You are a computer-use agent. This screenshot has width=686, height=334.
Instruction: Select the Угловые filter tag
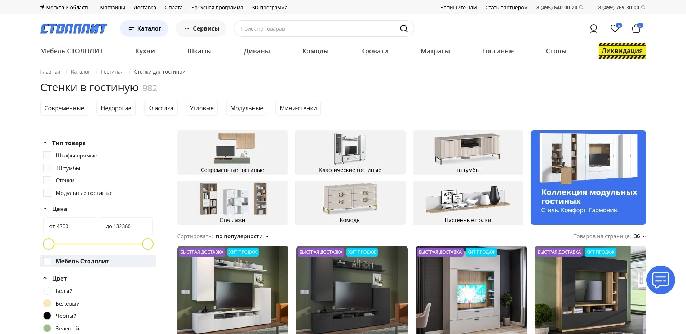click(202, 108)
